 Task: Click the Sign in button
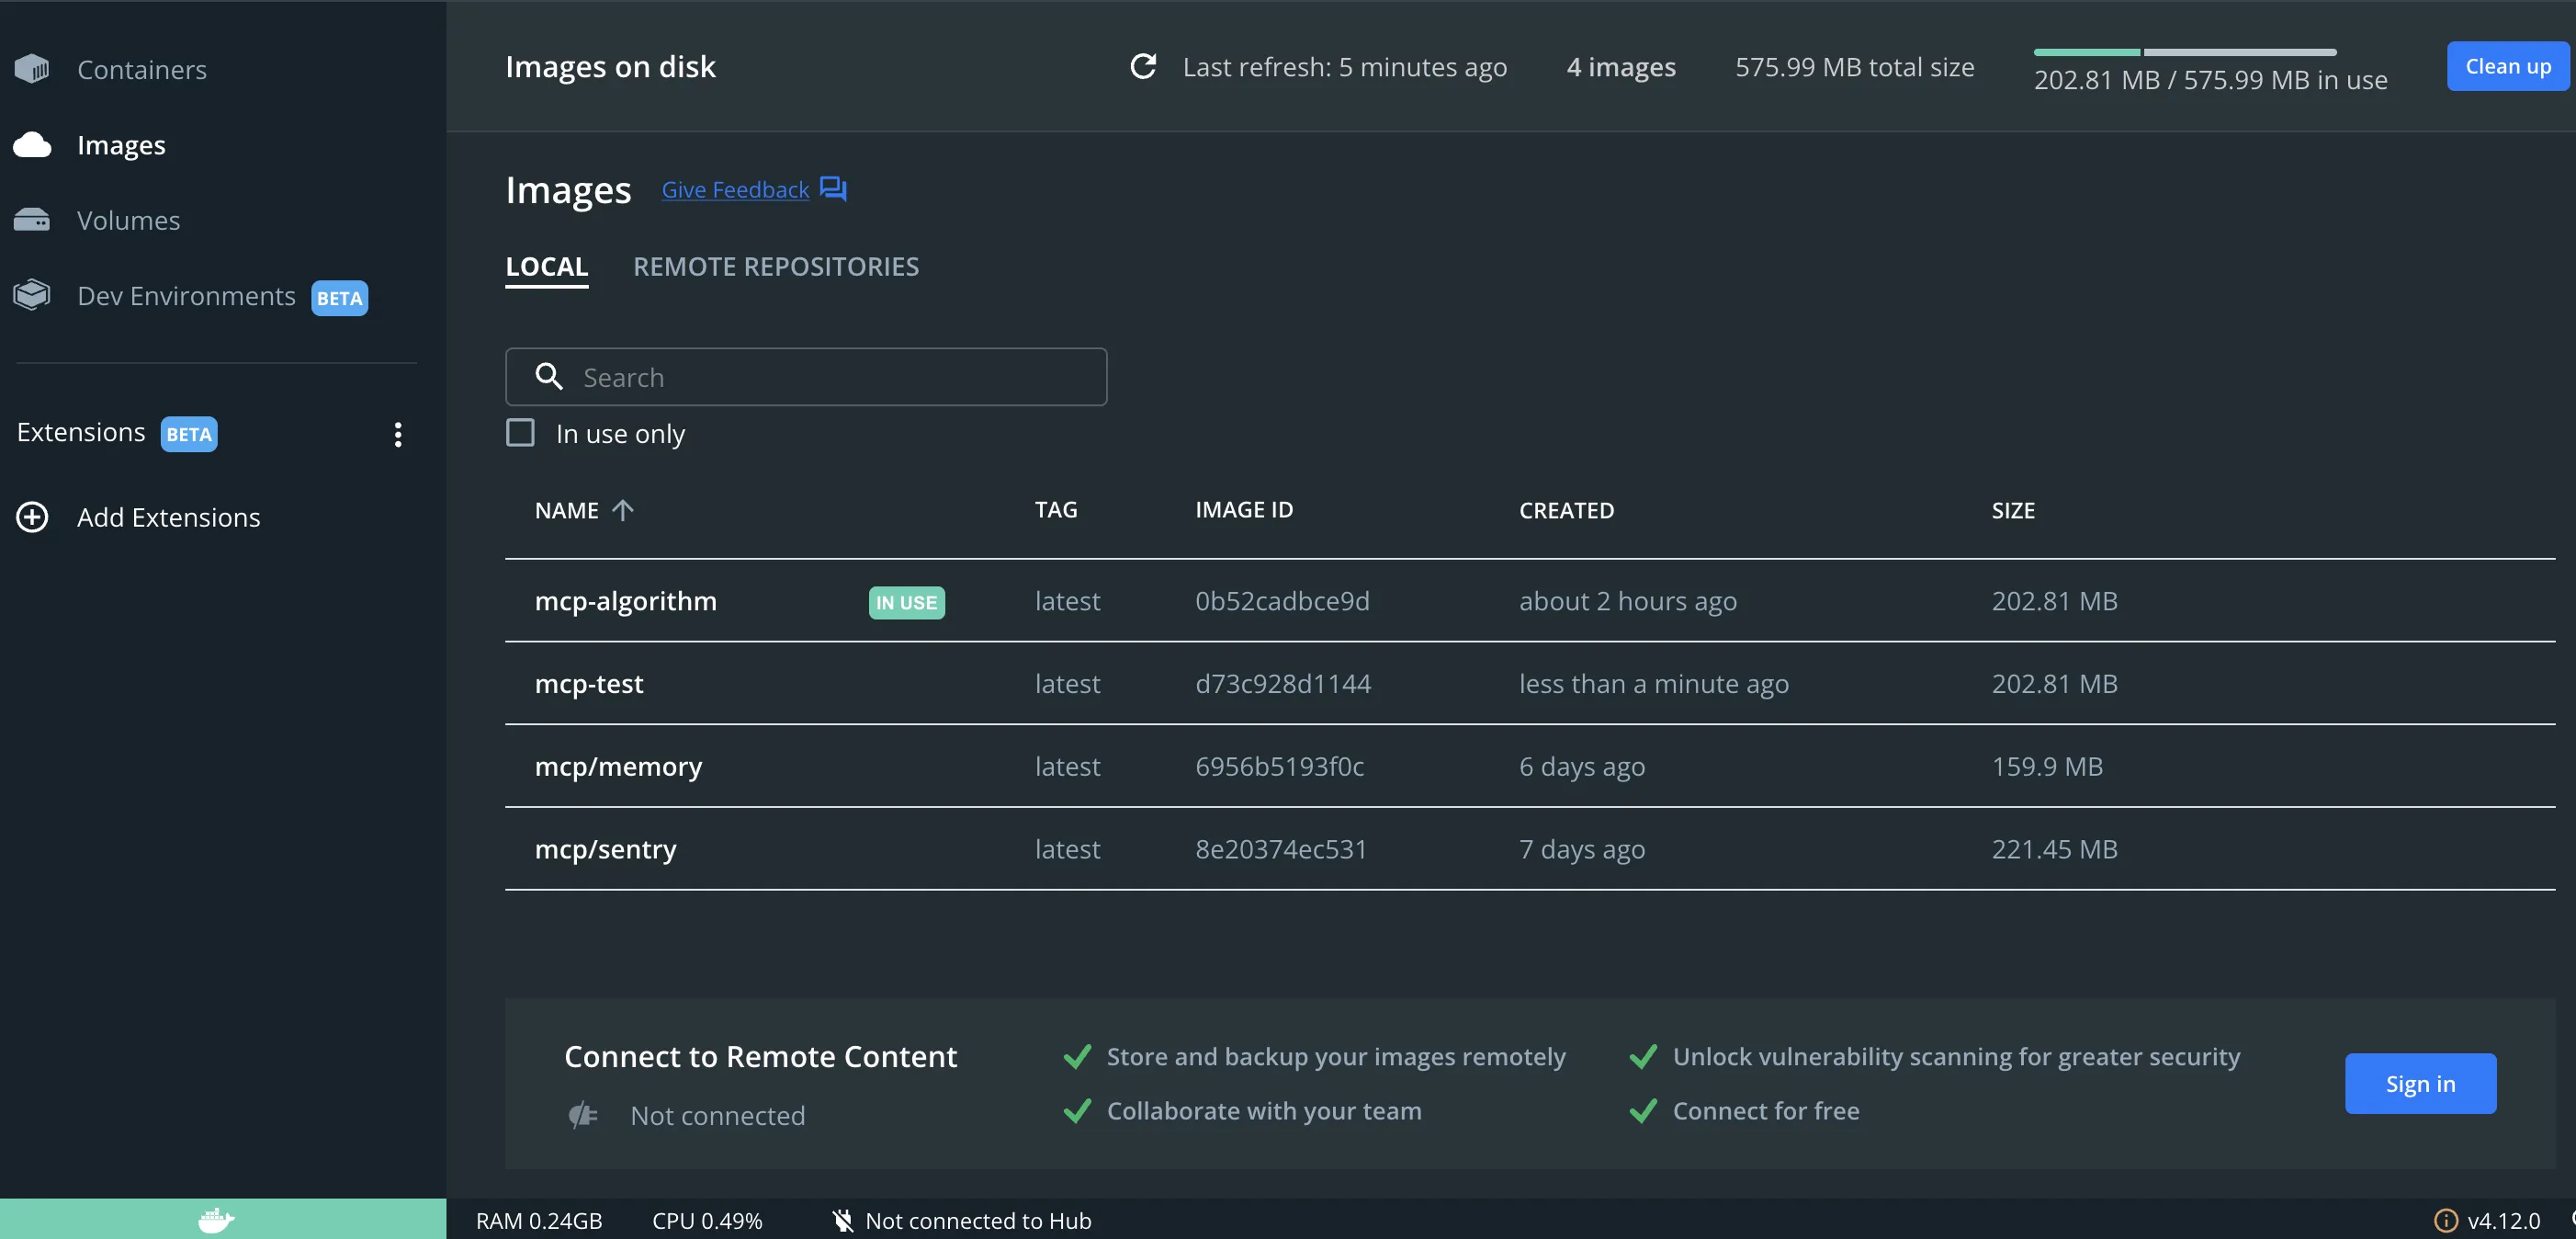2420,1084
